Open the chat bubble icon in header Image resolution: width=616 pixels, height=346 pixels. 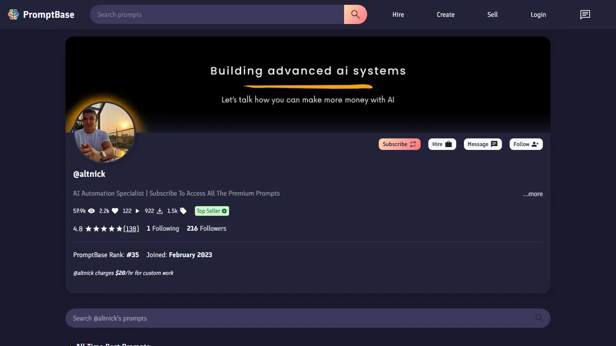(585, 14)
